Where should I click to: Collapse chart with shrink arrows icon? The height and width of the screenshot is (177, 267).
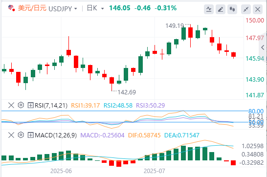246,9
